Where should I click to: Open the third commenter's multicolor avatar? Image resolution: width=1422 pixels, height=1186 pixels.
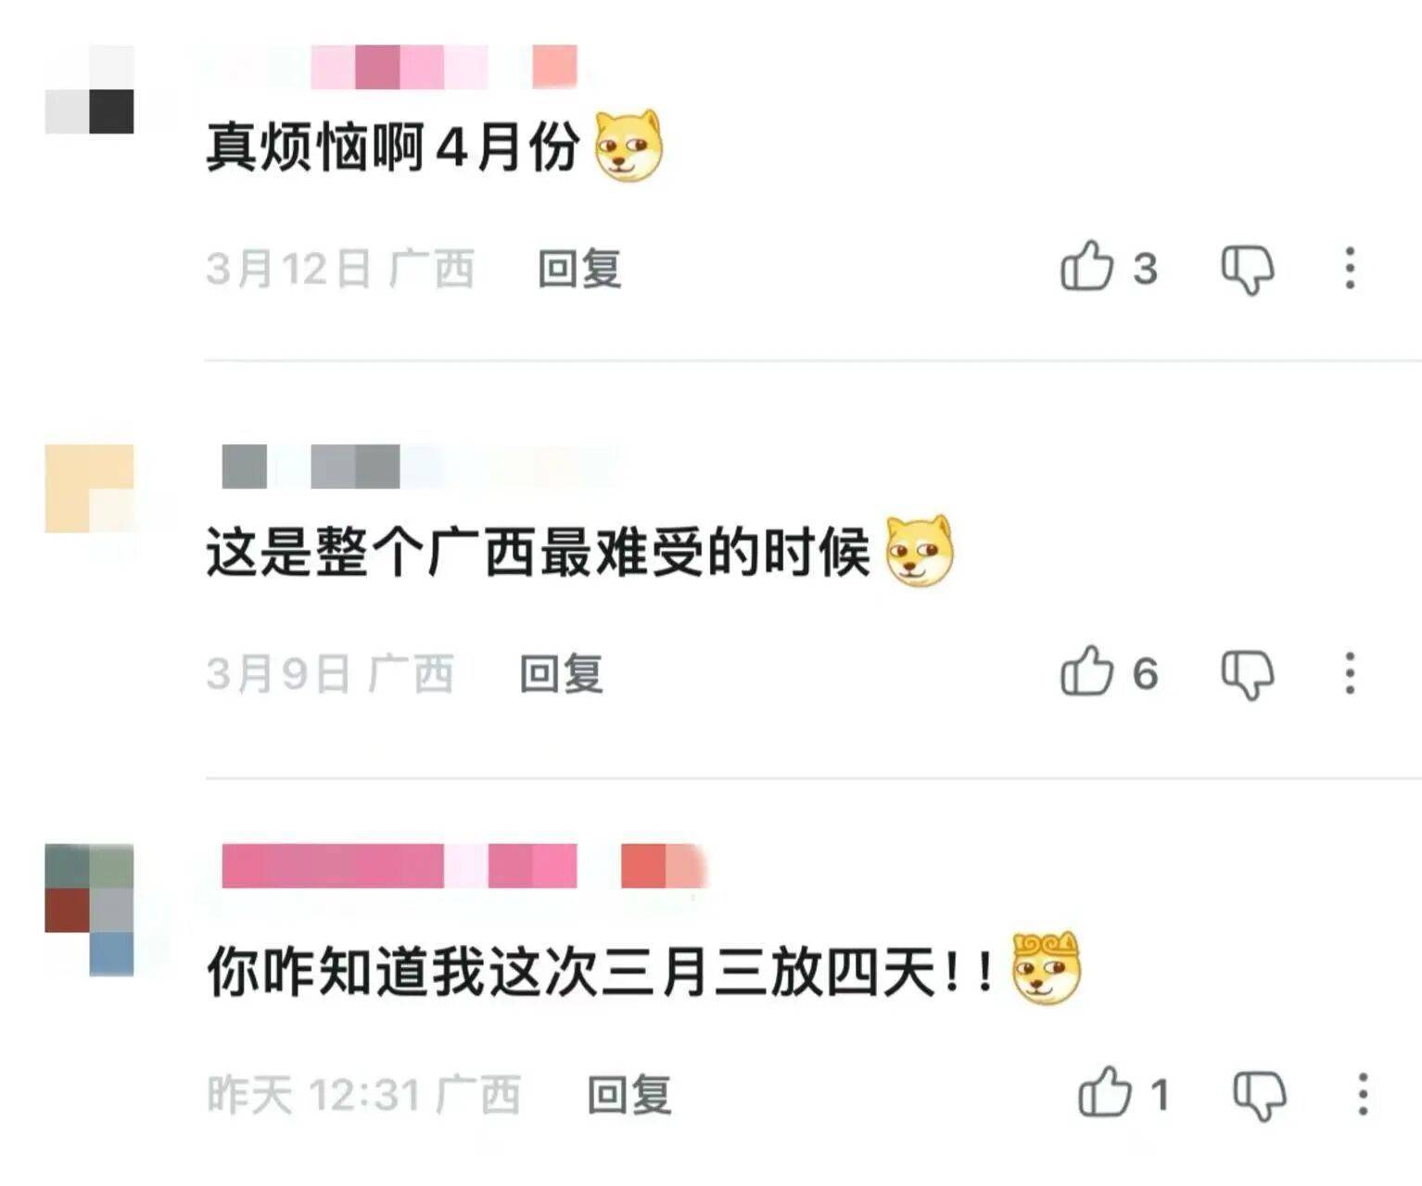tap(89, 909)
